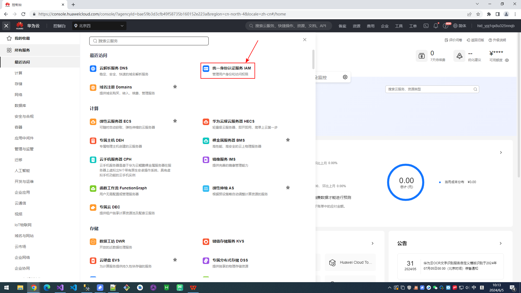The height and width of the screenshot is (293, 521).
Task: Open the hid_ypj1qx8u325nnqb account menu
Action: [496, 26]
